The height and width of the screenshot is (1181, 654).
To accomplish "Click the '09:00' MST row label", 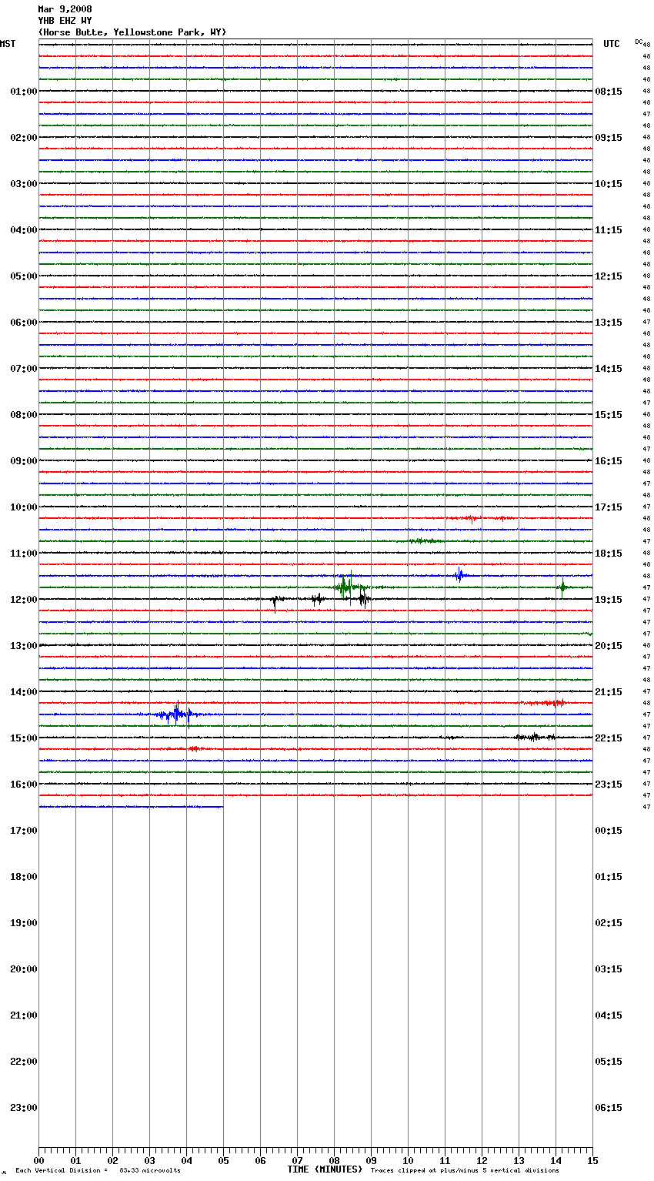I will (24, 461).
